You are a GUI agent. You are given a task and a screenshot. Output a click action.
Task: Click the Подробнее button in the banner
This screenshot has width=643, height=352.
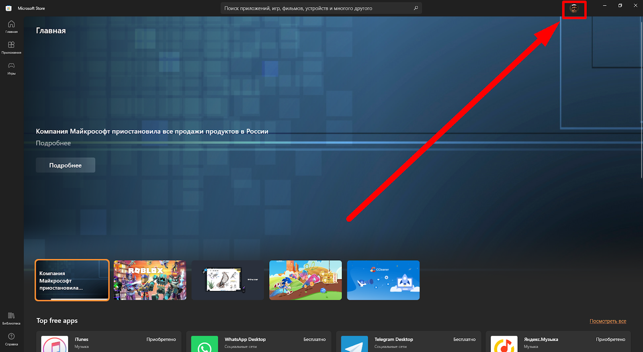pos(66,165)
